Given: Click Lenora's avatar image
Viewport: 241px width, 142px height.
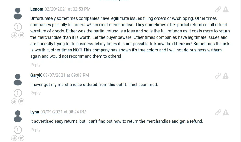Looking at the screenshot, I should [x=18, y=14].
